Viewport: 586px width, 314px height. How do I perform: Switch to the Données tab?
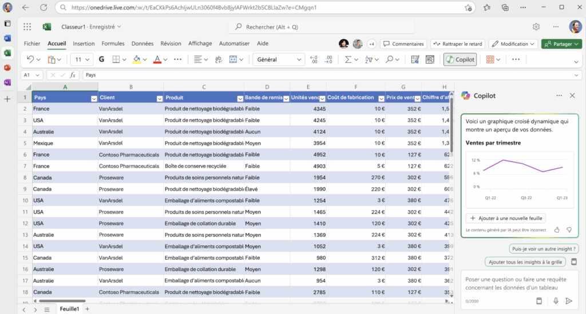coord(142,43)
